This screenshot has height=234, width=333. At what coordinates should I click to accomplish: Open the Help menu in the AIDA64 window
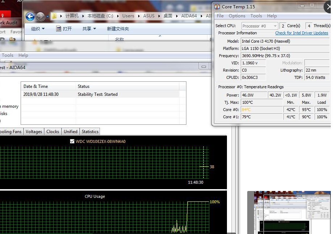point(23,55)
